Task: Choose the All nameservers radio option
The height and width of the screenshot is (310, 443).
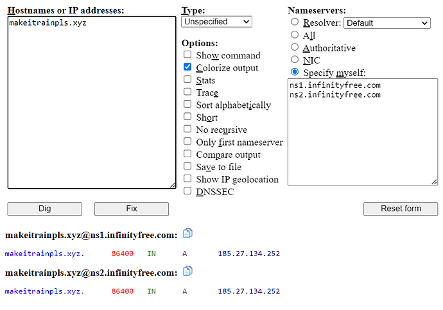Action: [x=295, y=35]
